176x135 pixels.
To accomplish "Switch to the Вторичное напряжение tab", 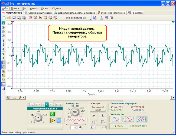I will [111, 13].
